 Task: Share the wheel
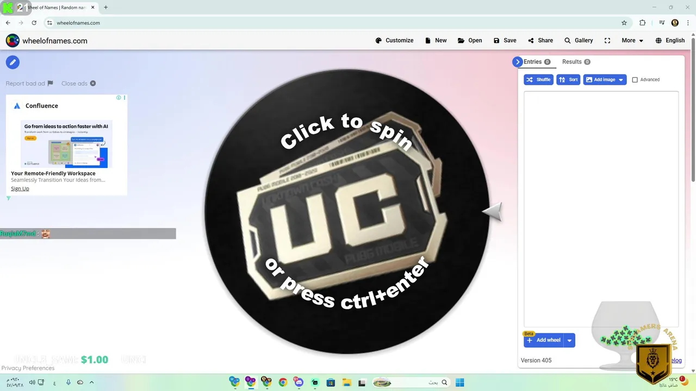pyautogui.click(x=540, y=40)
